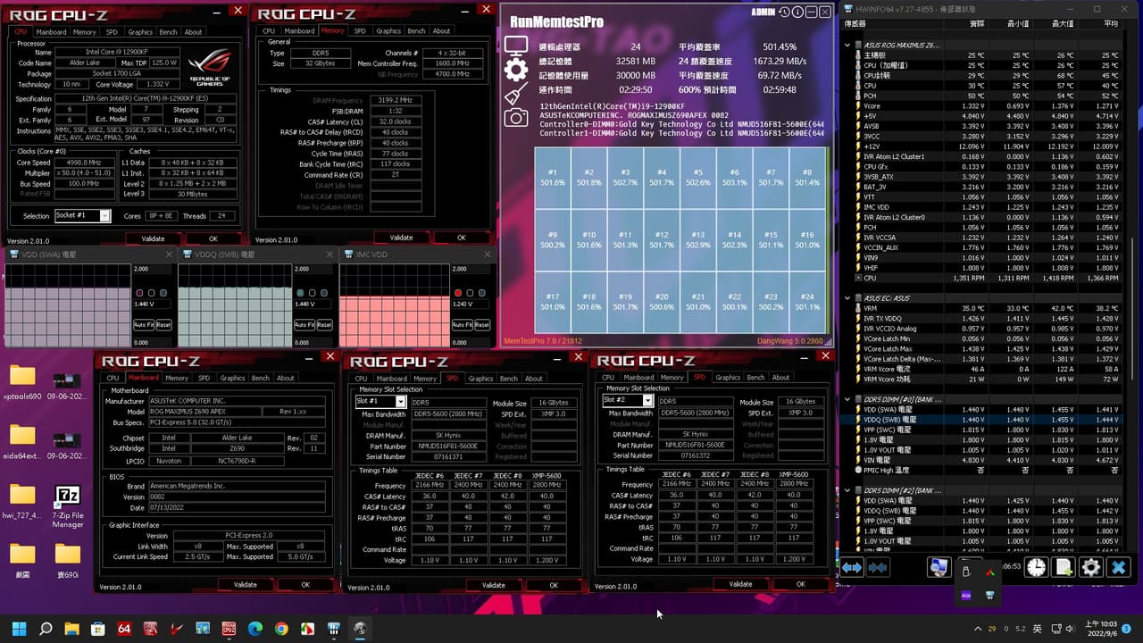
Task: Click IMC VDD graph minimum value field
Action: [469, 341]
